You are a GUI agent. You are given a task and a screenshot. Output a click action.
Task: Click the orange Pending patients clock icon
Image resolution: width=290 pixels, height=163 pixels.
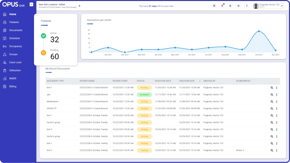click(43, 53)
